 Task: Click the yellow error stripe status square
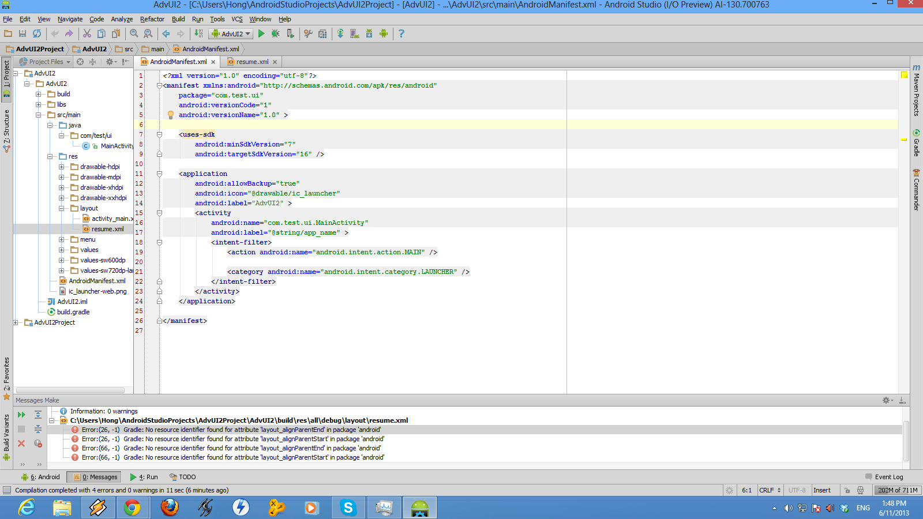pos(904,75)
